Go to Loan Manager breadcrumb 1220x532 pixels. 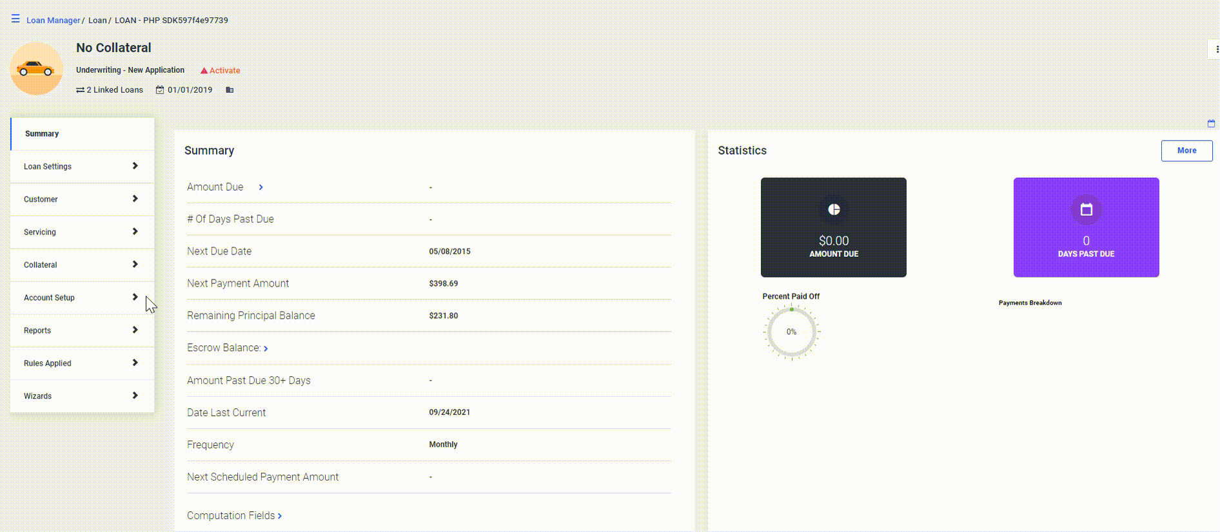click(53, 20)
